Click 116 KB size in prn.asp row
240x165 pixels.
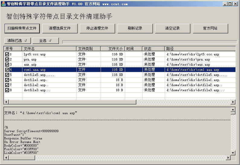click(117, 60)
